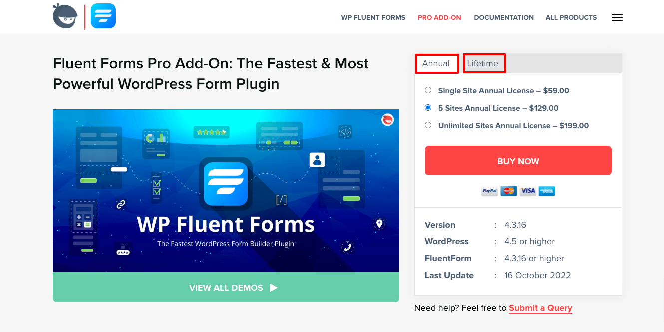Viewport: 664px width, 332px height.
Task: Switch to the Annual pricing tab
Action: tap(436, 64)
